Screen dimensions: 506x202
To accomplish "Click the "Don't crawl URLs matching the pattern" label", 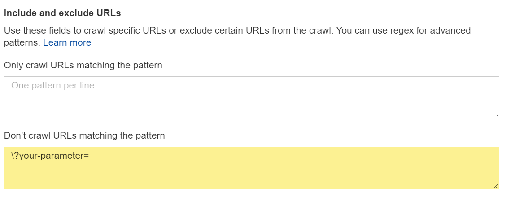I will [84, 135].
